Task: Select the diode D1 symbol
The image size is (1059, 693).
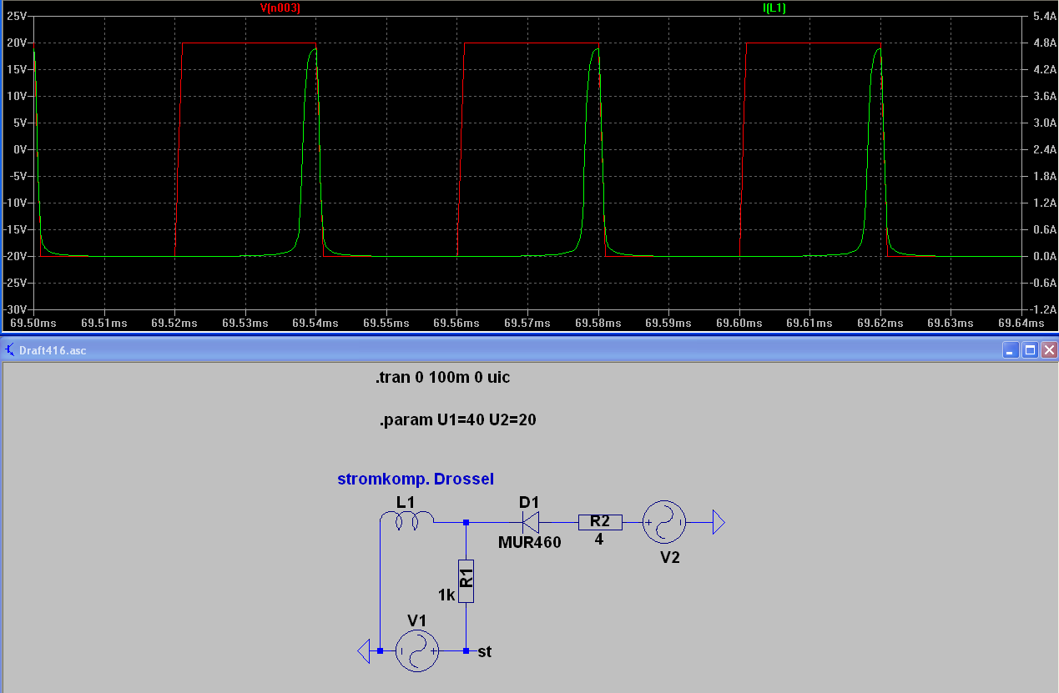Action: pyautogui.click(x=529, y=523)
